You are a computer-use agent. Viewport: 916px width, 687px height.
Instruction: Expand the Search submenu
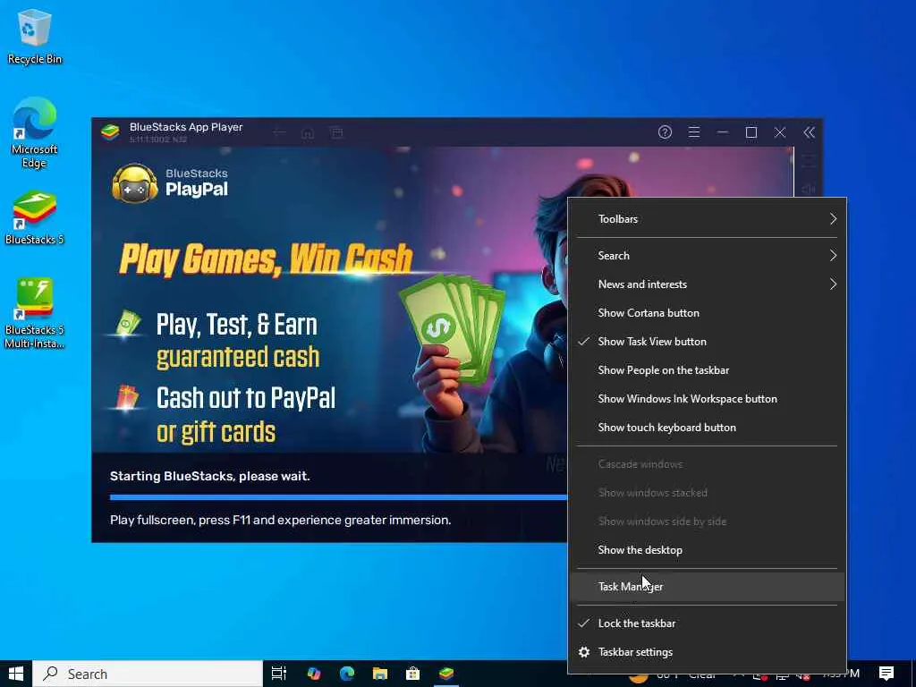pos(707,256)
